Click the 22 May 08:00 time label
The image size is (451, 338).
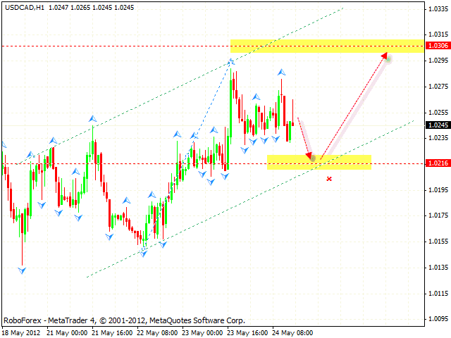[x=156, y=332]
